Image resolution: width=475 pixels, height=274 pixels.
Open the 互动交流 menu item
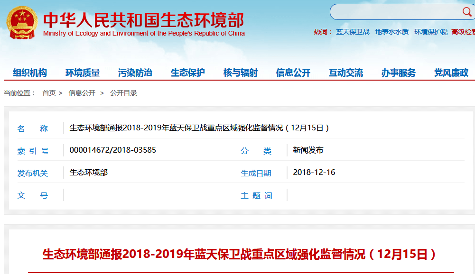(x=346, y=73)
